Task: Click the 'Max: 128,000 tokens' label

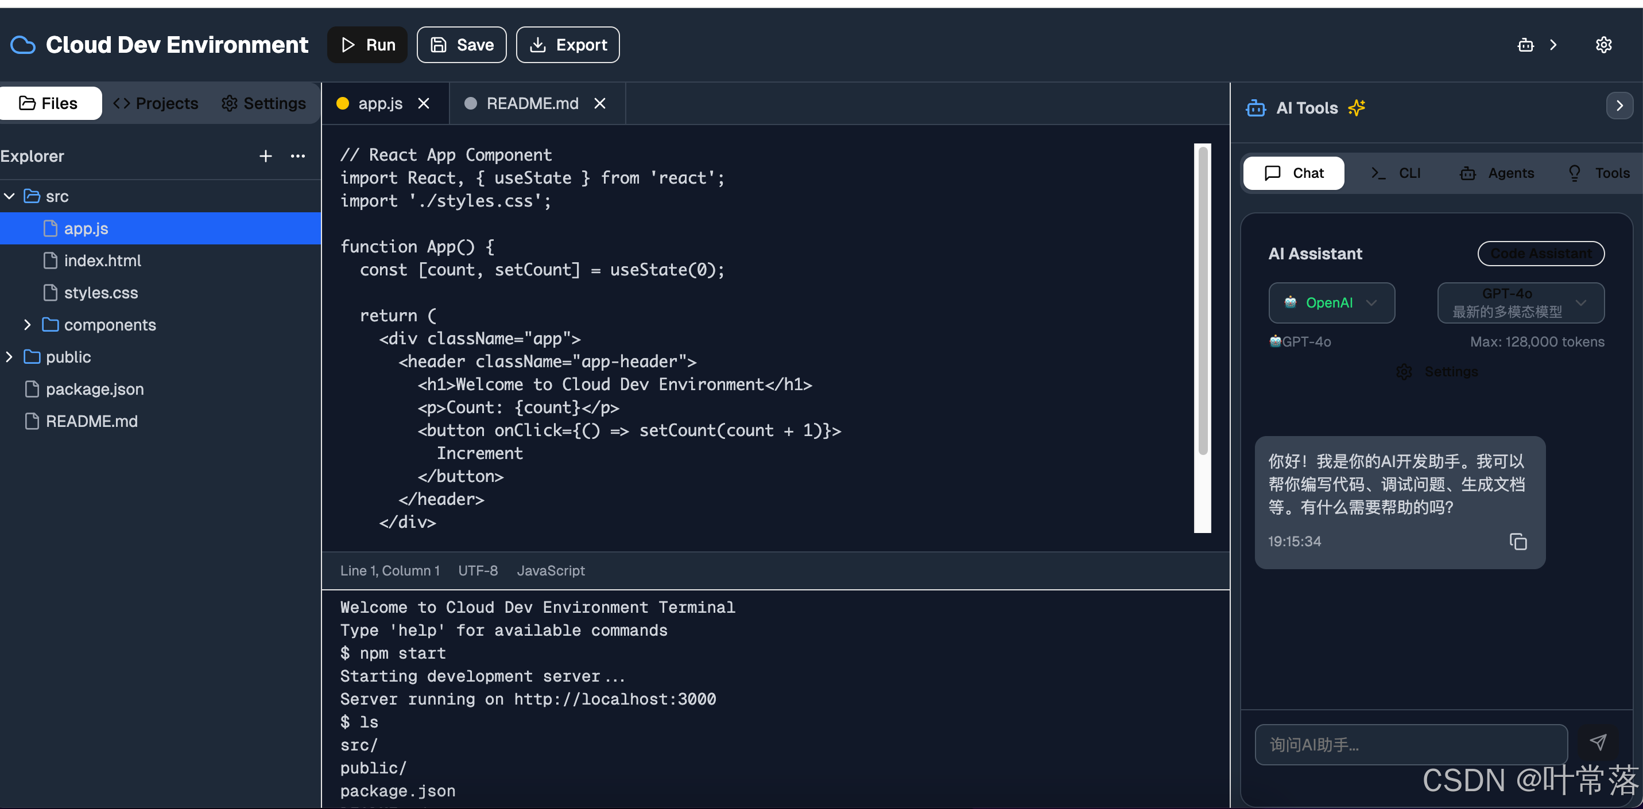Action: pos(1537,342)
